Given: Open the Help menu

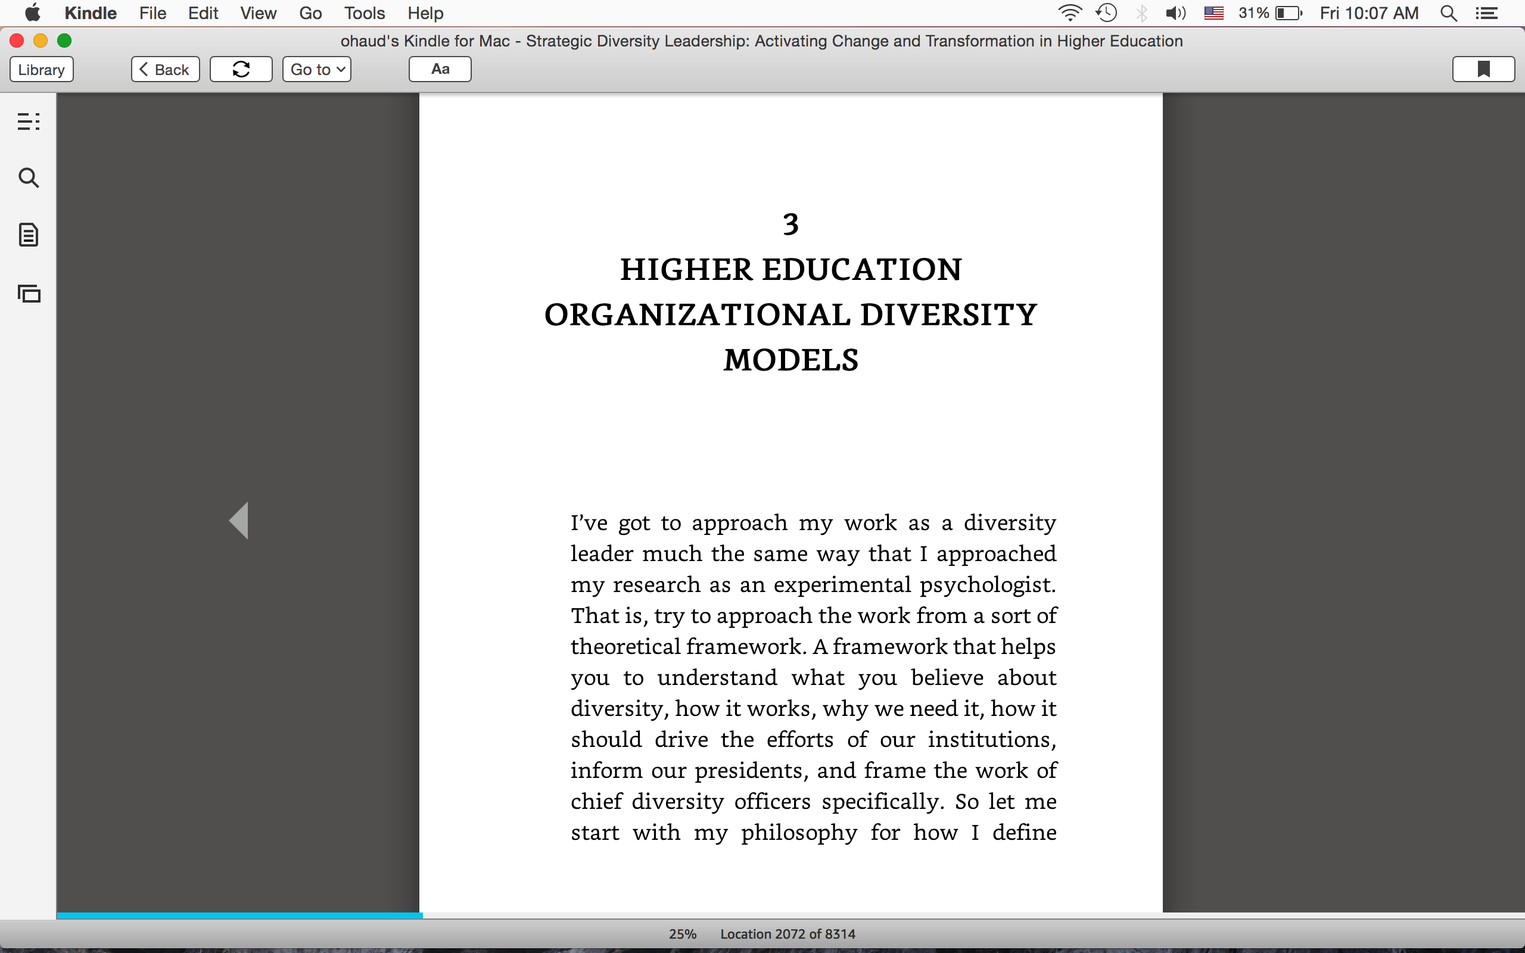Looking at the screenshot, I should point(425,13).
